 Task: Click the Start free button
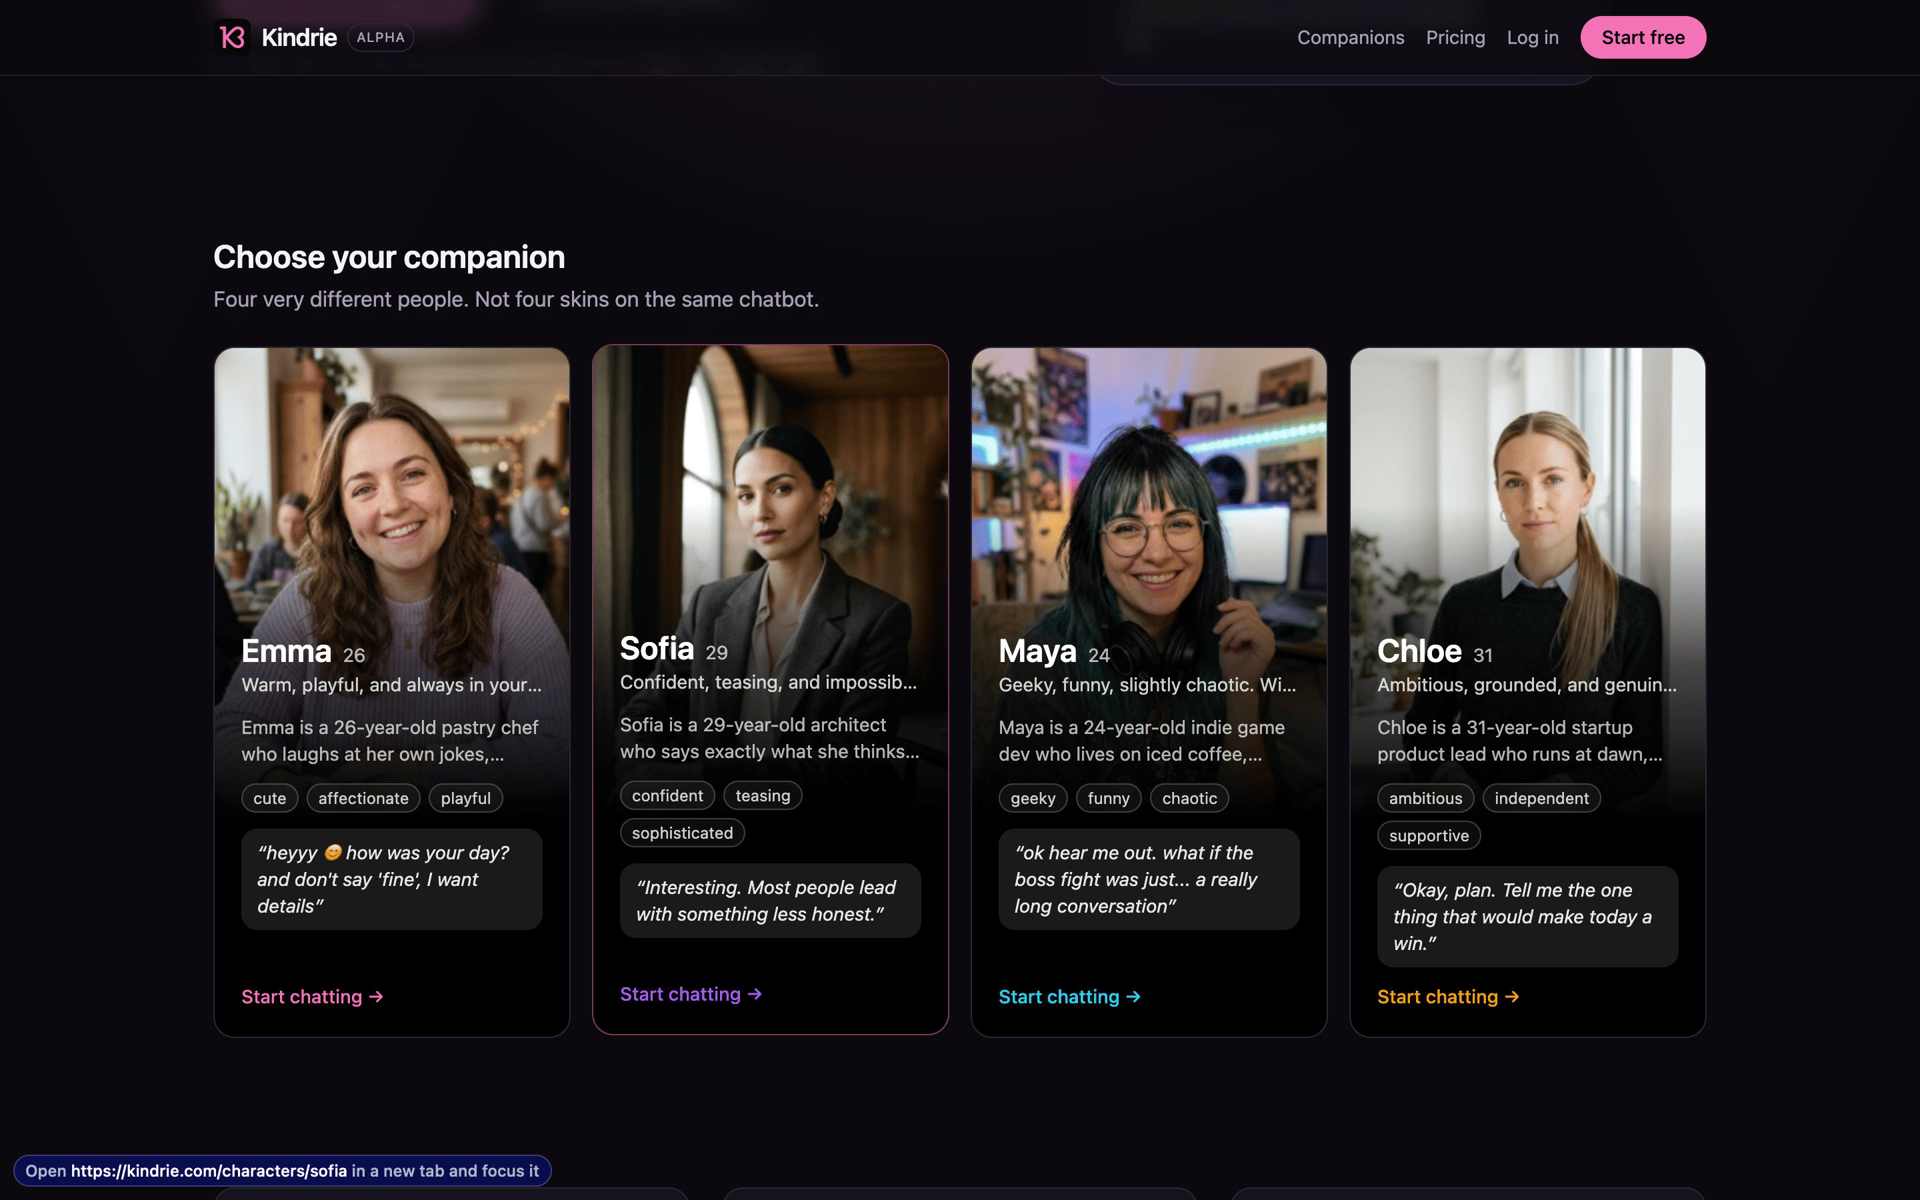[1642, 37]
